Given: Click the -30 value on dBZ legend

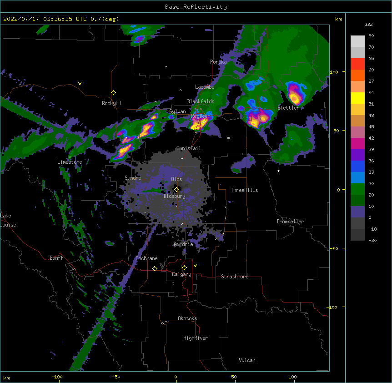Looking at the screenshot, I should pos(372,240).
